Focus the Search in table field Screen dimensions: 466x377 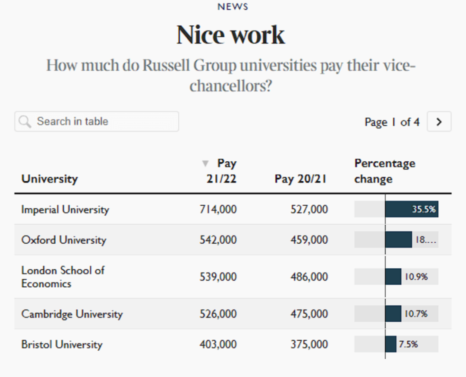tap(97, 122)
